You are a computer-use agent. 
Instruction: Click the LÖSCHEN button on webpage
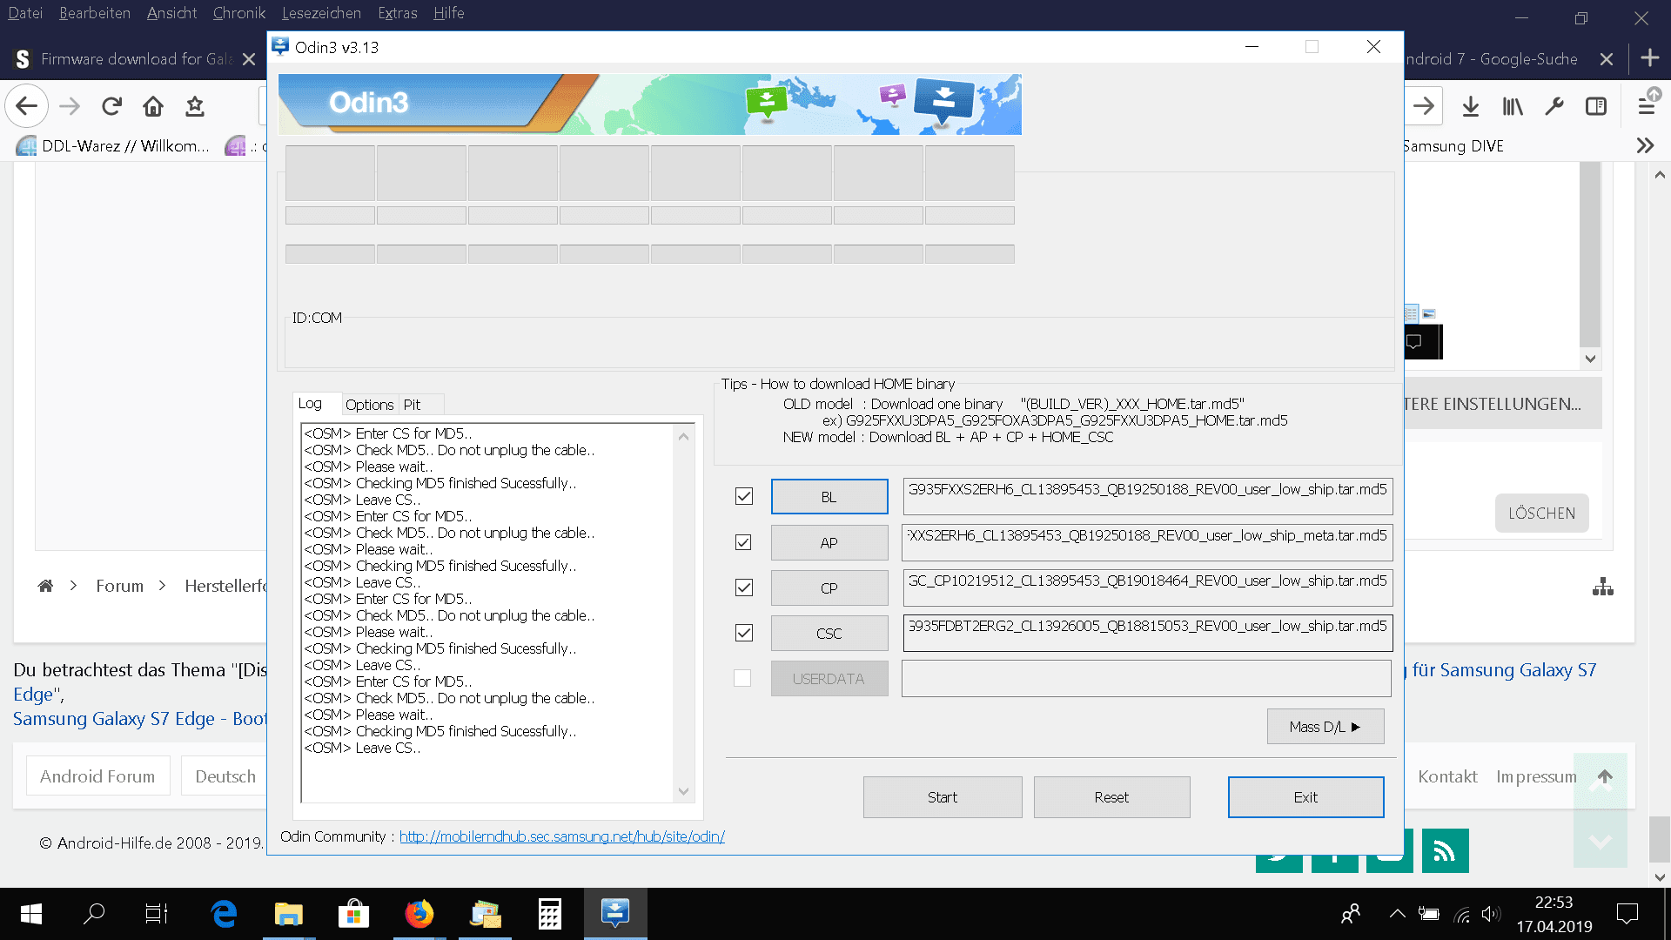(x=1541, y=514)
